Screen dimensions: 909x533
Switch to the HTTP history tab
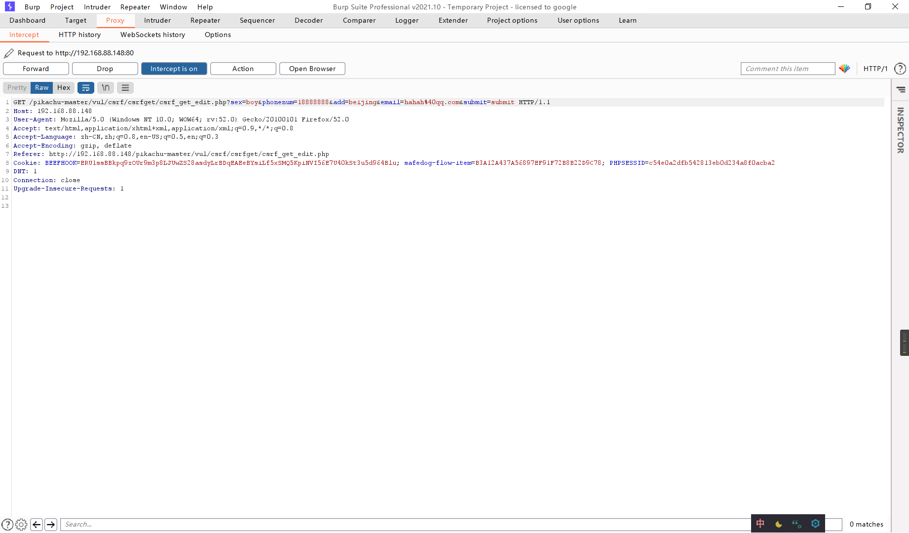(79, 35)
